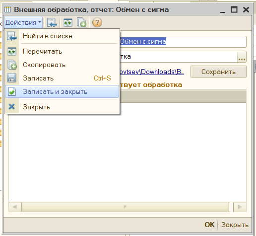Click the toolbar Перечитать refresh icon
The image size is (256, 236).
(x=68, y=22)
